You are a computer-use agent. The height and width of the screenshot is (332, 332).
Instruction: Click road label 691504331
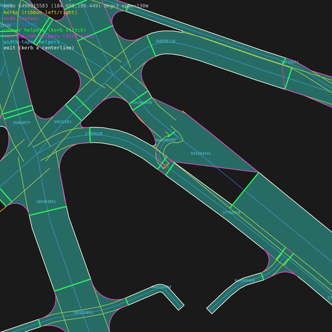point(201,153)
